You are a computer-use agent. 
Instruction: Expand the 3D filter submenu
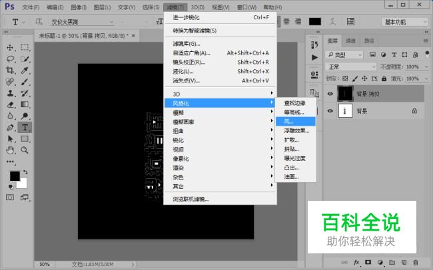pos(220,94)
